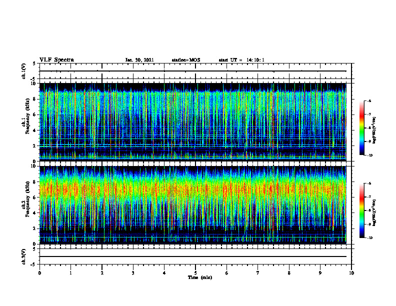Click the time axis tick label "6"
The width and height of the screenshot is (396, 306).
coord(227,273)
